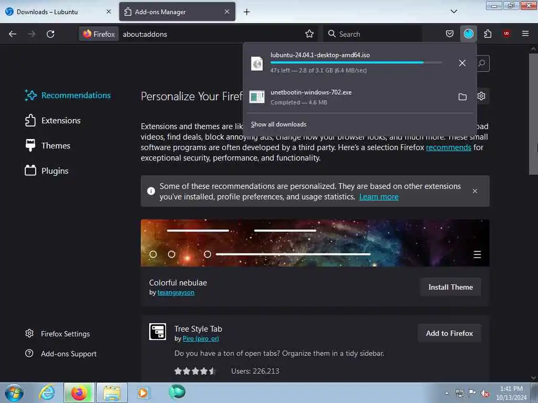The height and width of the screenshot is (403, 538).
Task: Open Add-ons Support link
Action: [x=61, y=354]
